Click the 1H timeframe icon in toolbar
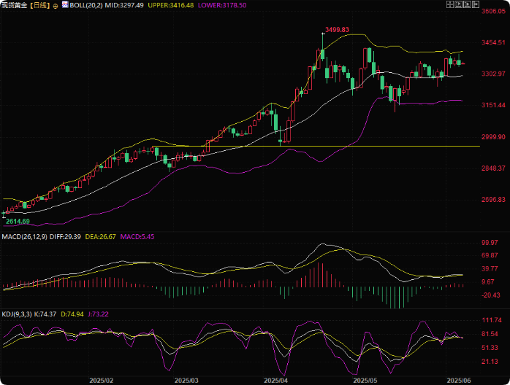The width and height of the screenshot is (510, 385). [x=459, y=4]
